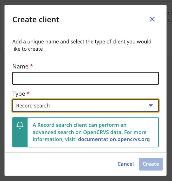Click the bell notification icon
This screenshot has width=172, height=181.
click(20, 125)
